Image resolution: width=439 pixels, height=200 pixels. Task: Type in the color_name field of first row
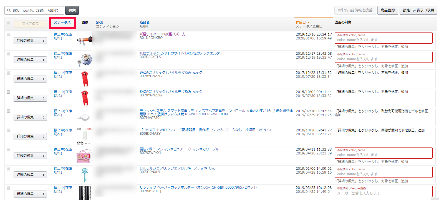(x=383, y=40)
